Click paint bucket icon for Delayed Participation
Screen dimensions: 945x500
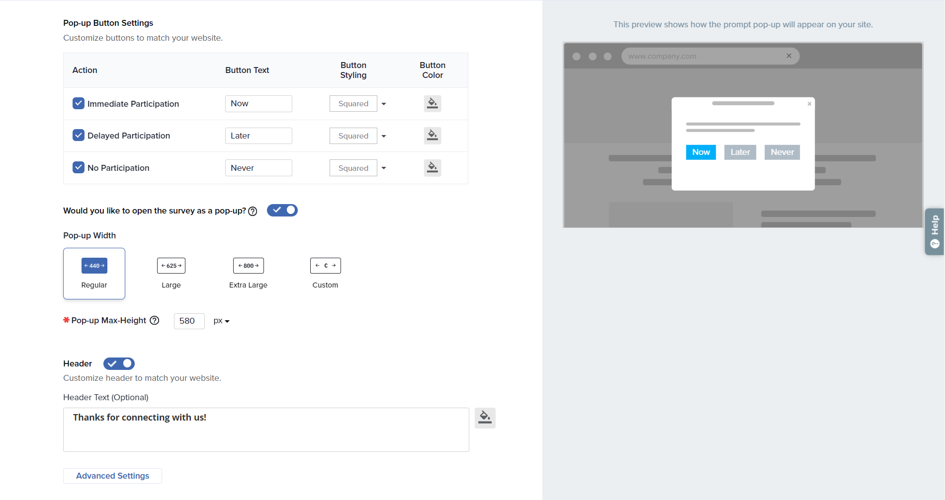[432, 136]
